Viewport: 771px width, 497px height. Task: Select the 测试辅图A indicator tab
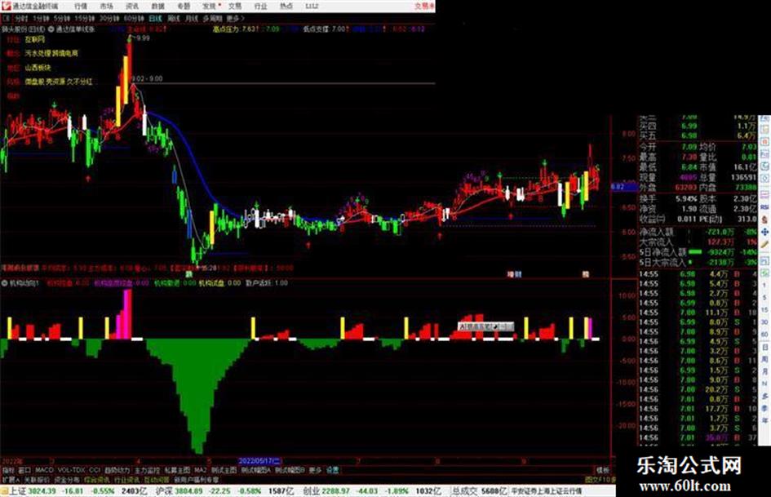point(255,470)
